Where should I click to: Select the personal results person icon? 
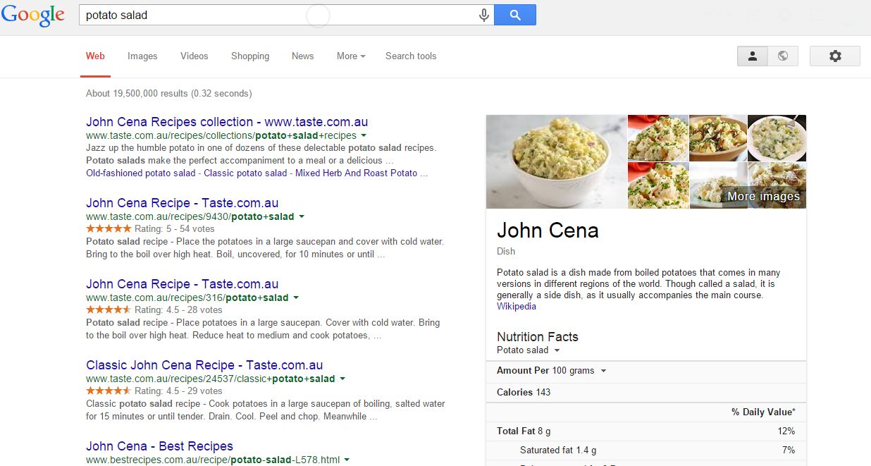(x=753, y=55)
